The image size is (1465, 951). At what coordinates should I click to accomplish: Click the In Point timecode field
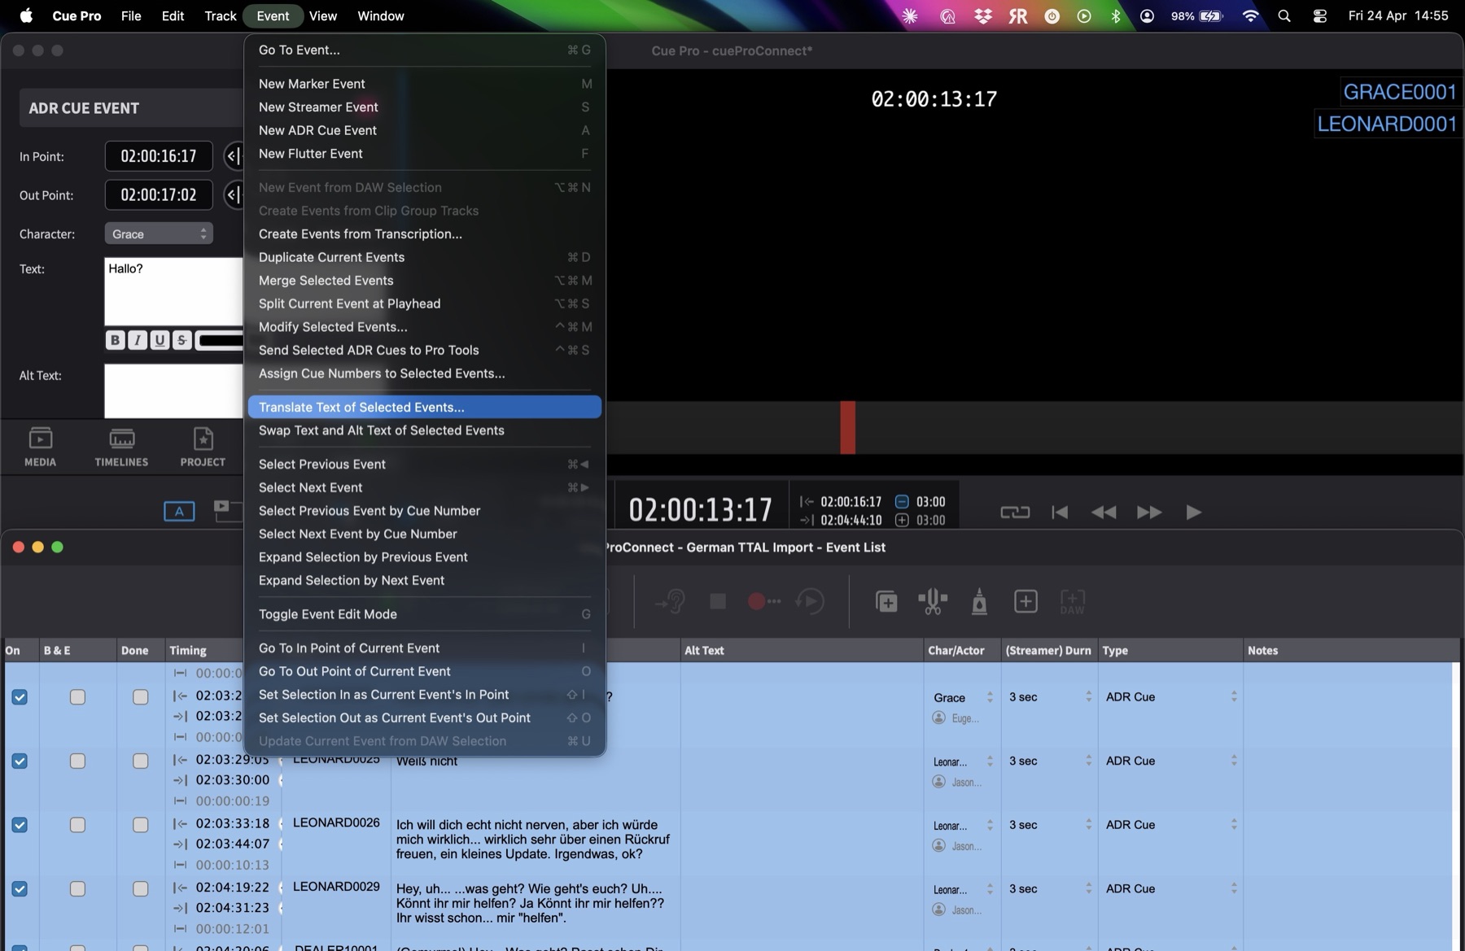(159, 156)
